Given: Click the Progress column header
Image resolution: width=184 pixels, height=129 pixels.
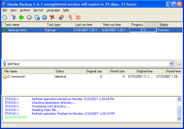Looking at the screenshot, I should pyautogui.click(x=143, y=25).
